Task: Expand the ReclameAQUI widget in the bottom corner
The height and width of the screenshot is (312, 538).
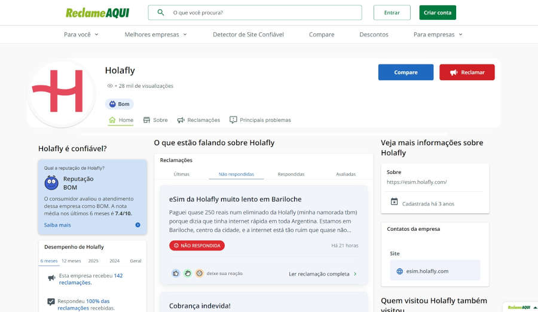Action: 535,308
